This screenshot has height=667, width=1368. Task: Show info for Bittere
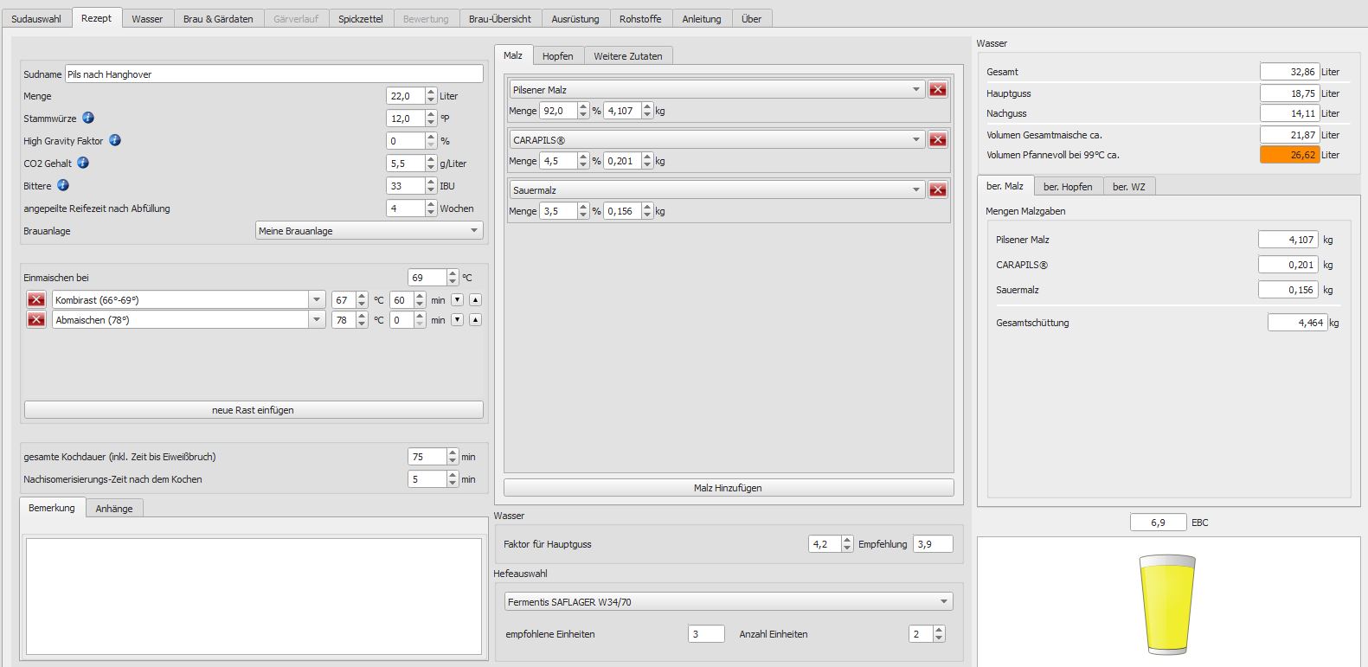[x=63, y=185]
